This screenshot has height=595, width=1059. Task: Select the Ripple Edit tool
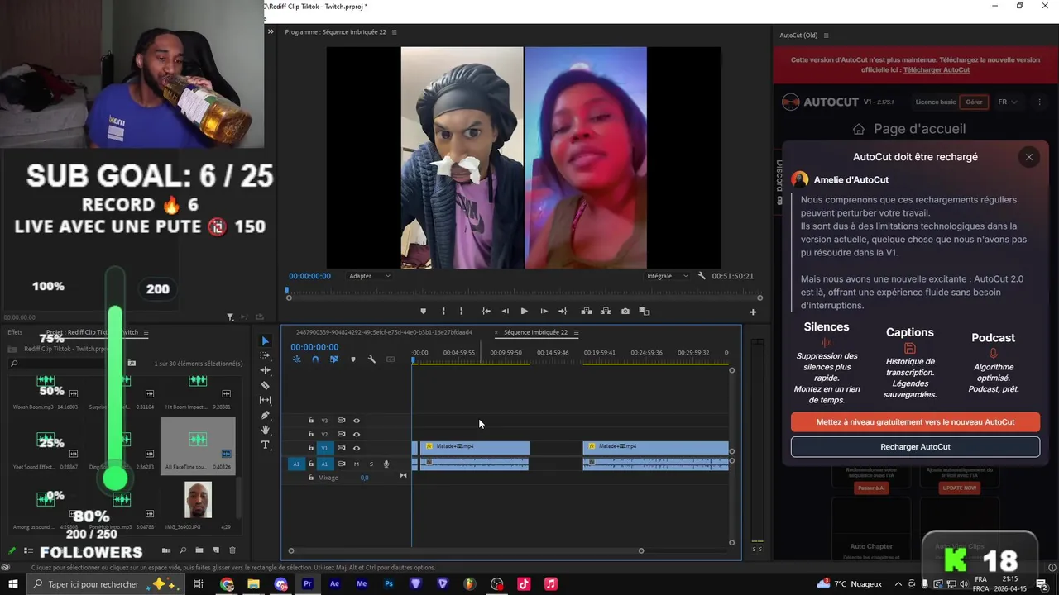point(265,370)
